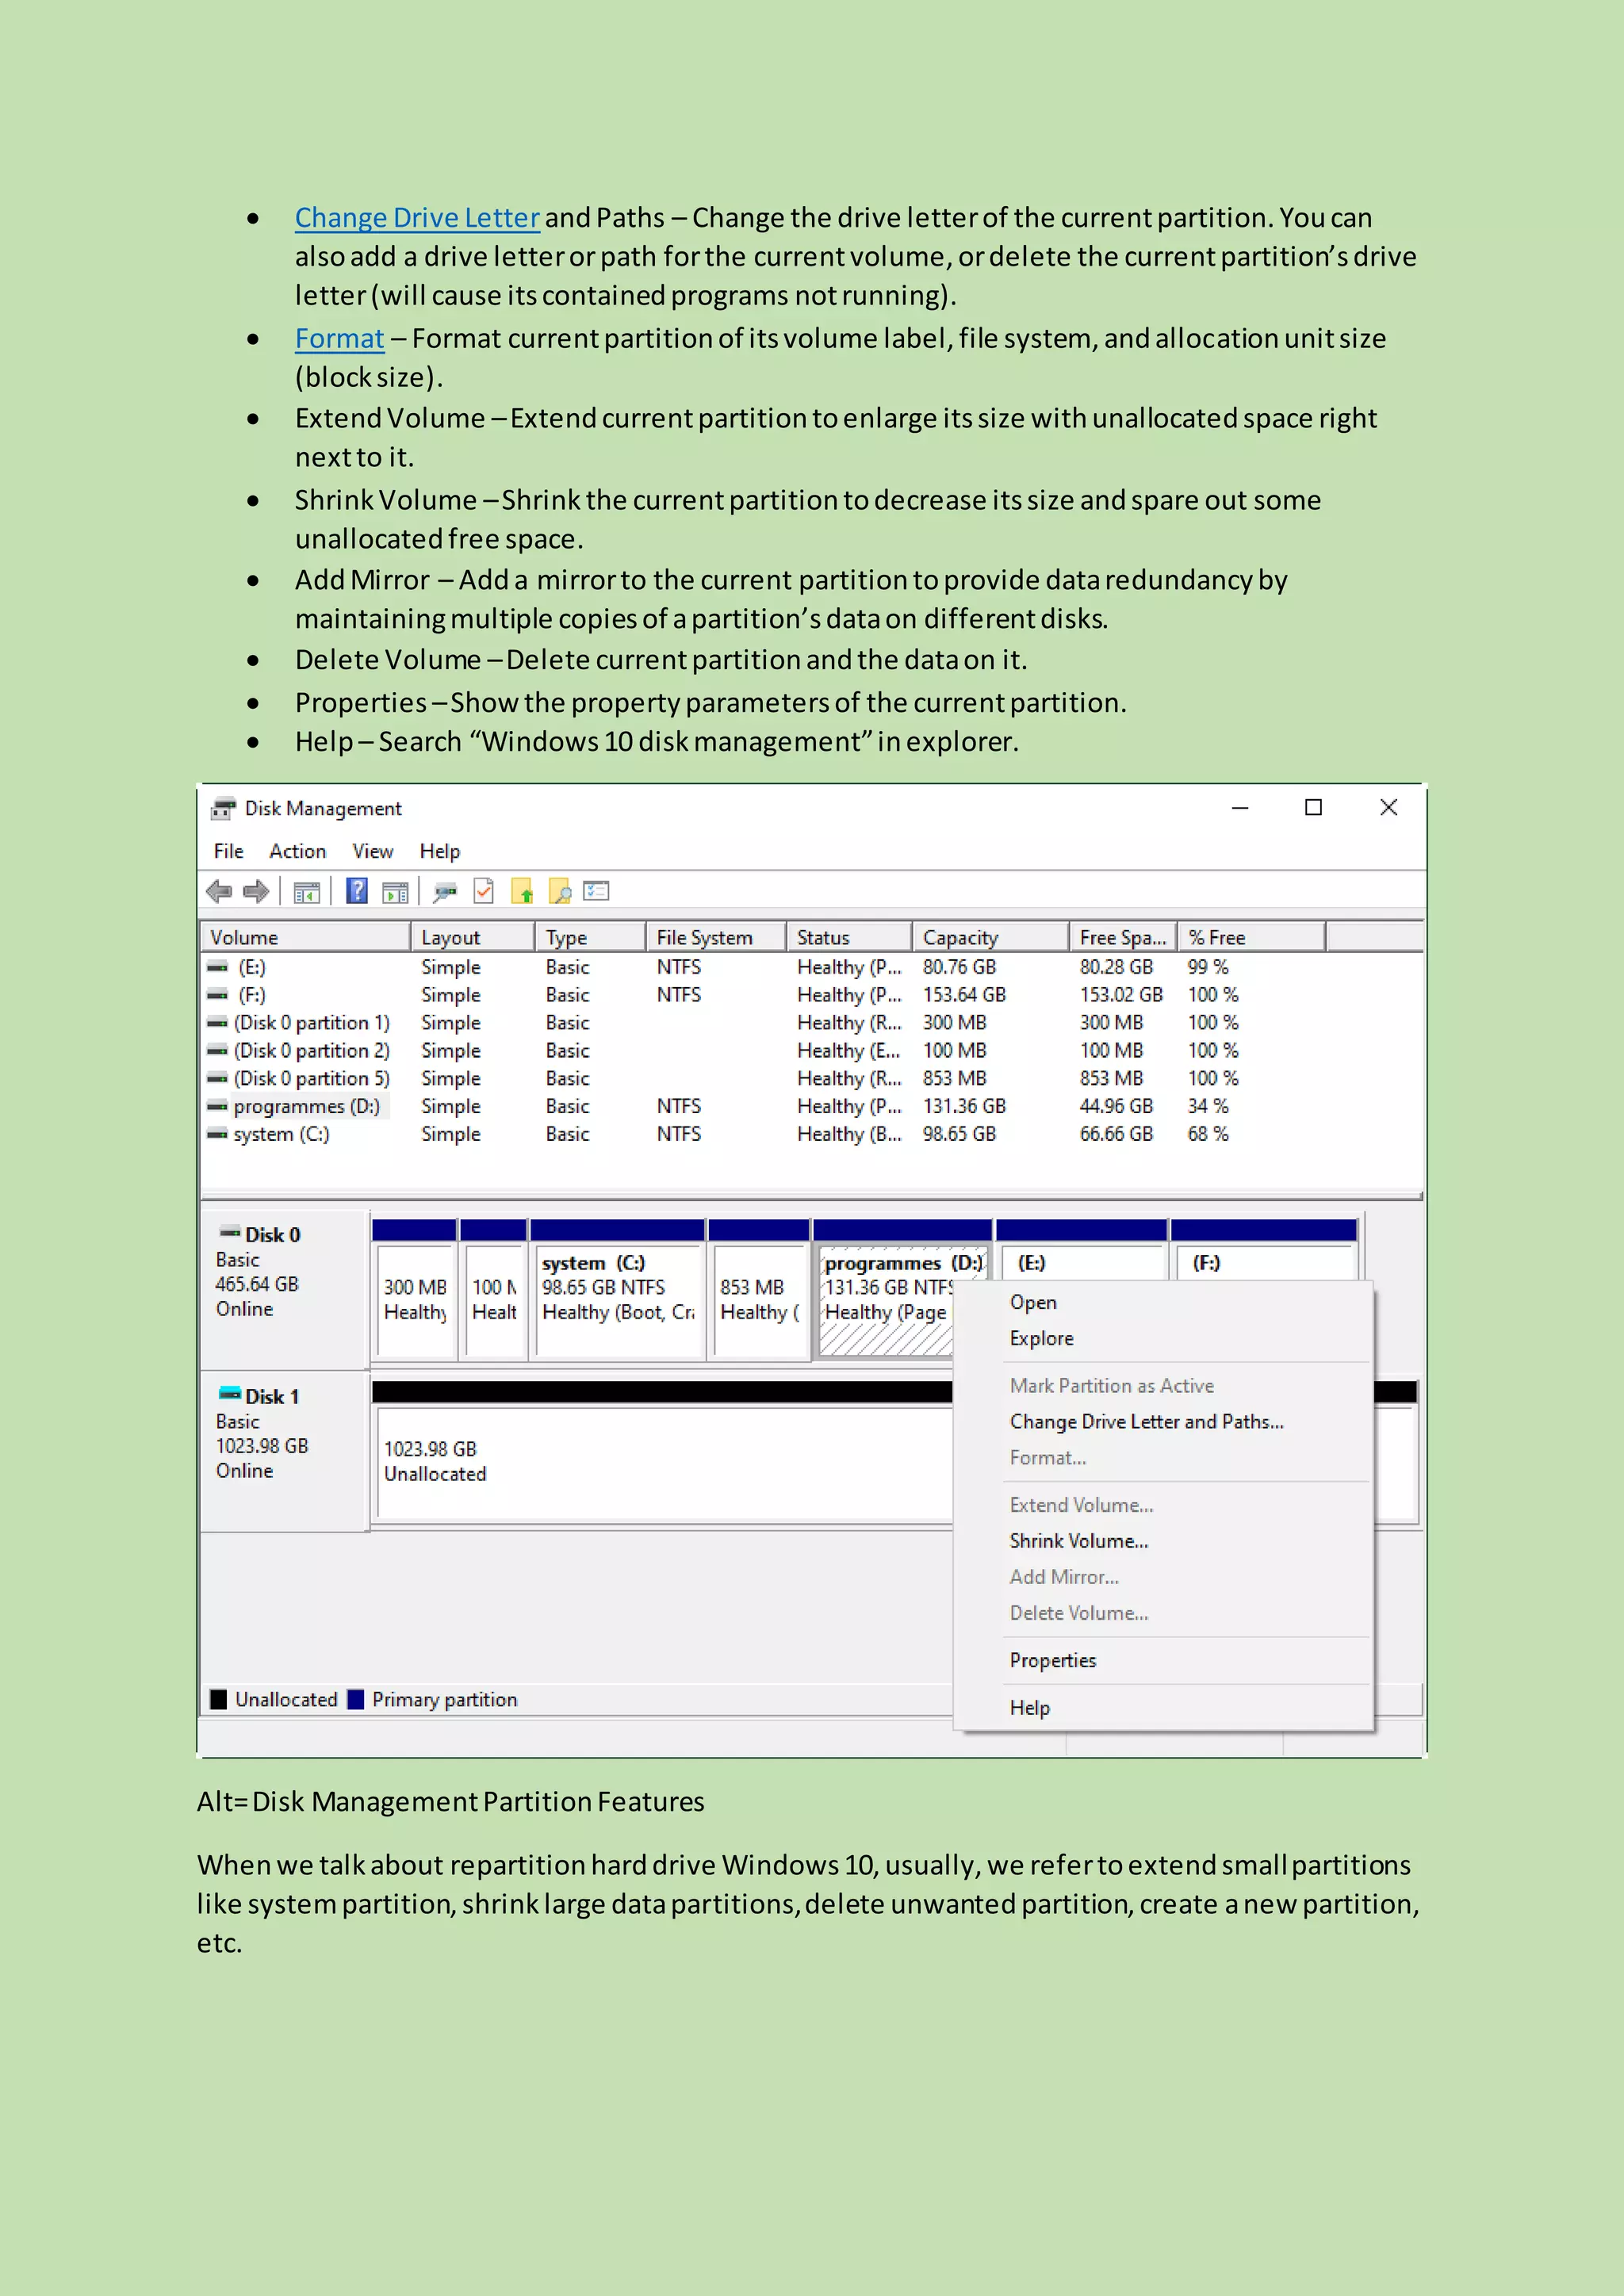Click the greyed Mark Partition as Active entry
The width and height of the screenshot is (1624, 2296).
coord(1164,1385)
